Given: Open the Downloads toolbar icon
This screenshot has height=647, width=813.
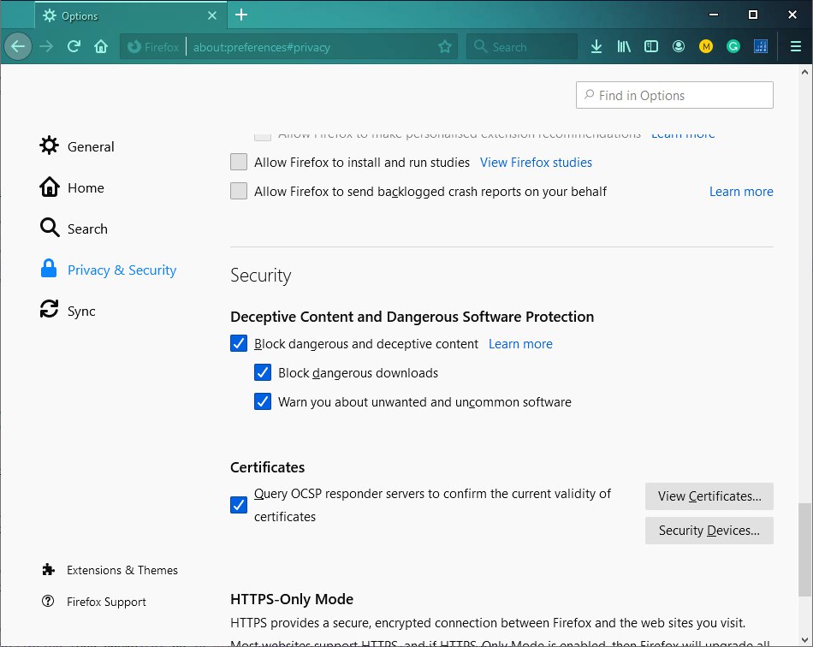Looking at the screenshot, I should pos(596,47).
